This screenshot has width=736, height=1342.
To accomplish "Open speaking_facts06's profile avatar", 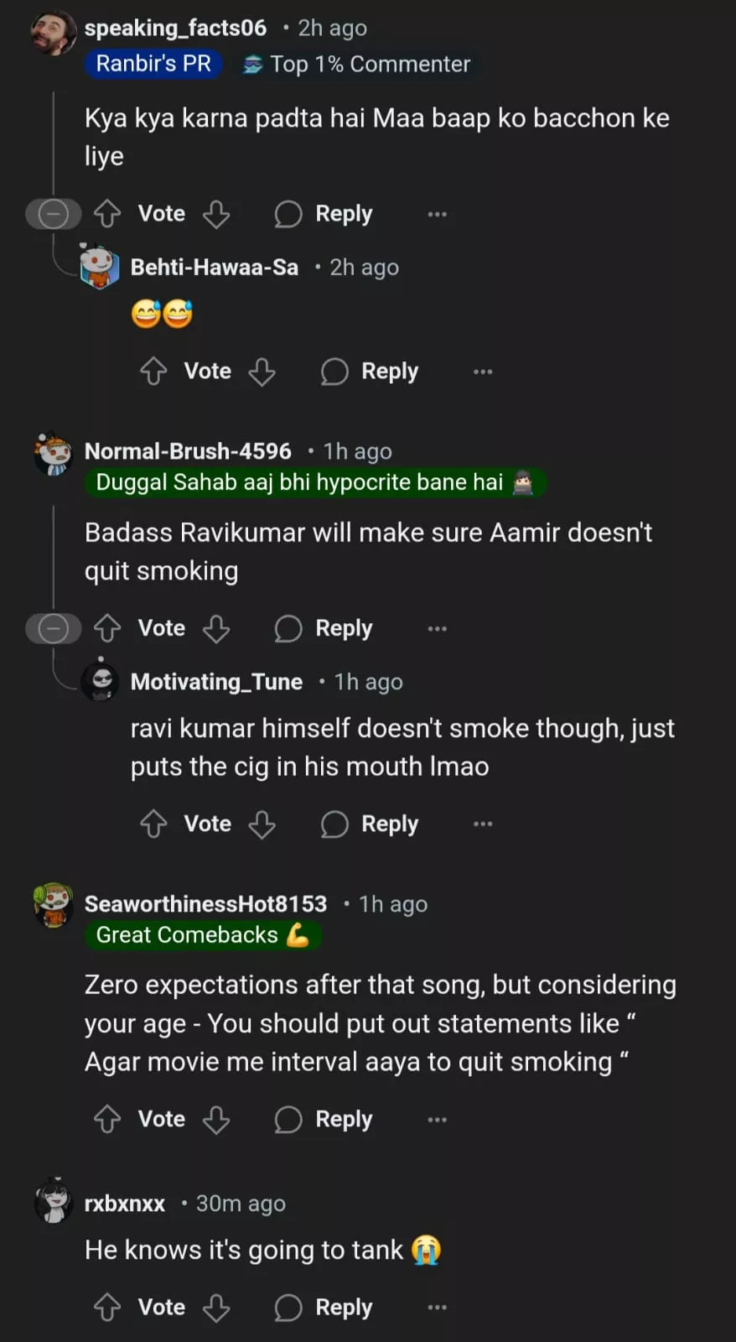I will [54, 34].
